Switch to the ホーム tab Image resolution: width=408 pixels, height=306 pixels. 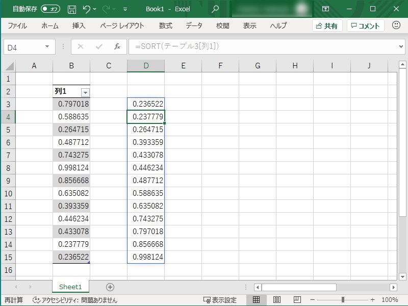50,26
